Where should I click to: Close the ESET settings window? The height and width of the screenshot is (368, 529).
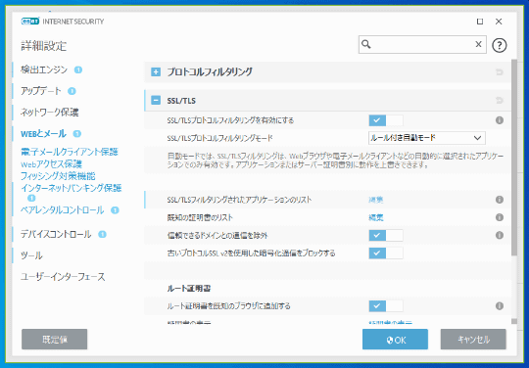499,22
